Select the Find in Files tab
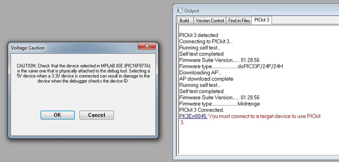 [x=239, y=21]
